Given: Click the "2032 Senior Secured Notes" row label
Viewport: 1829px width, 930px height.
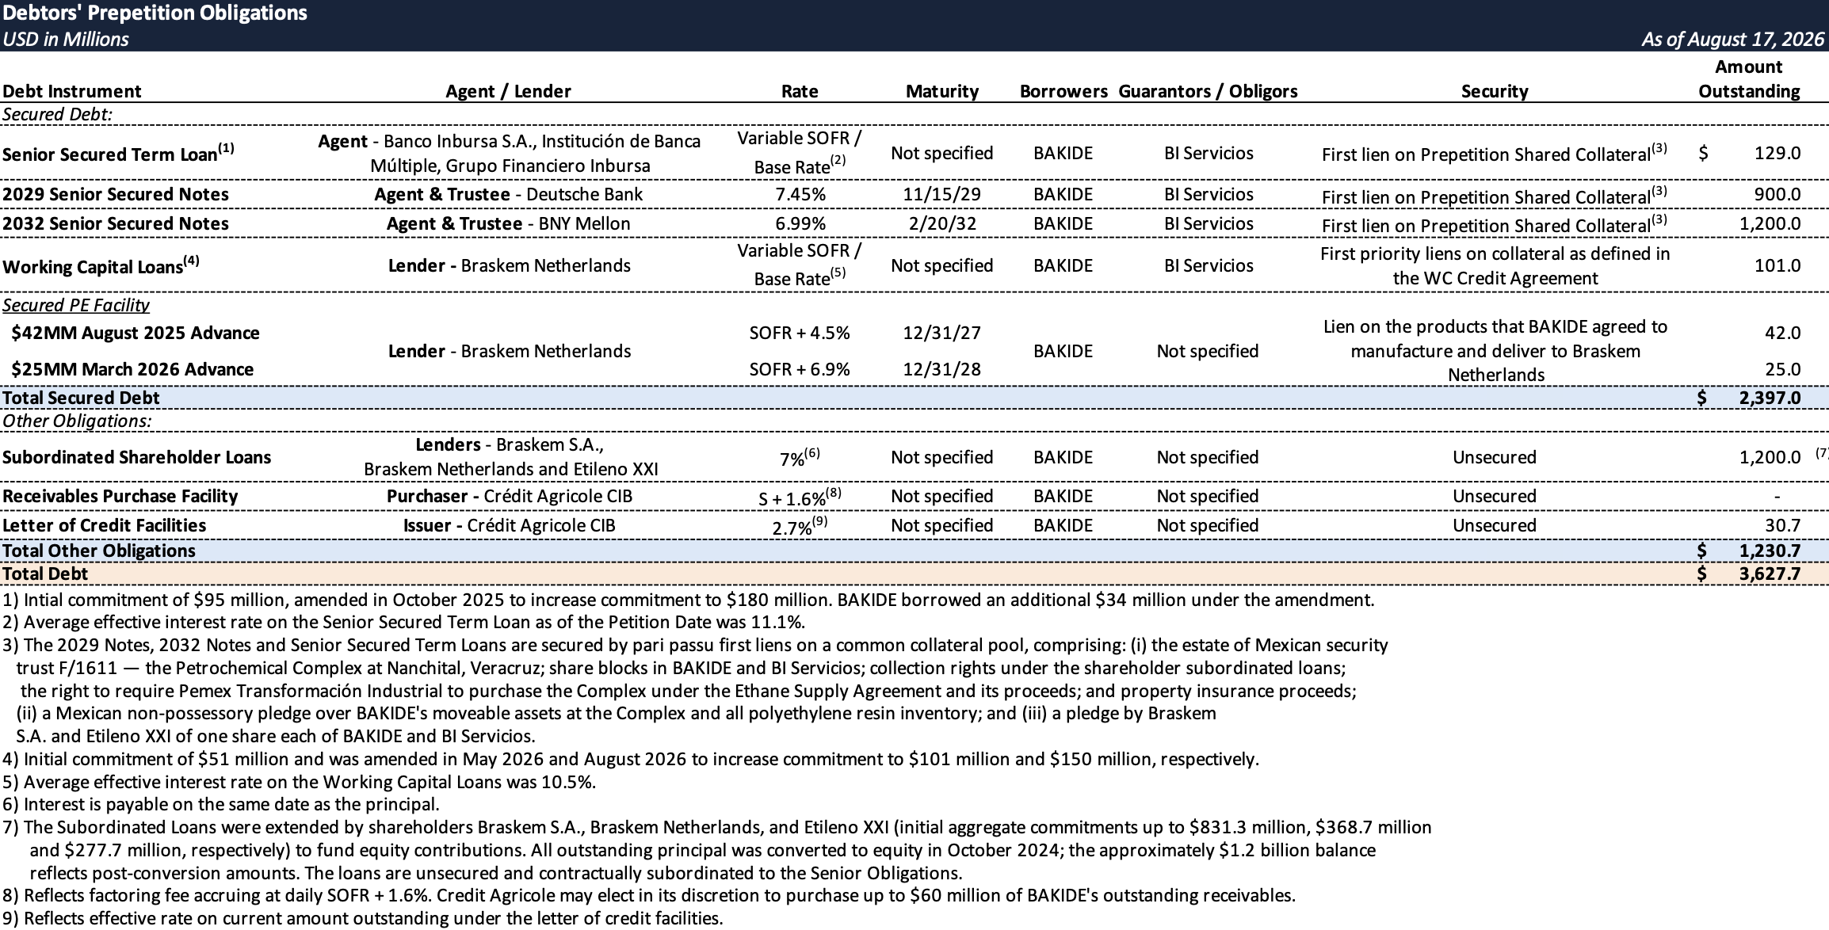Looking at the screenshot, I should 116,224.
